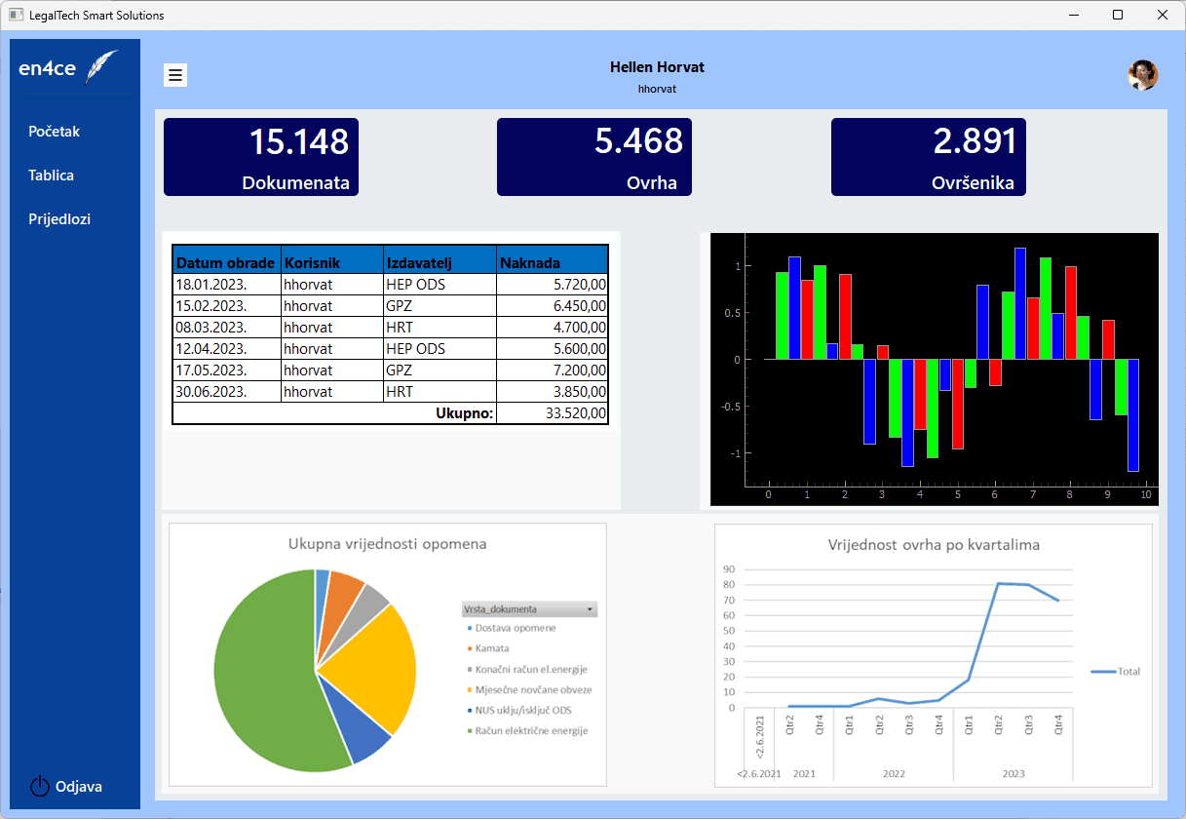
Task: Click the app icon in title bar
Action: 16,16
